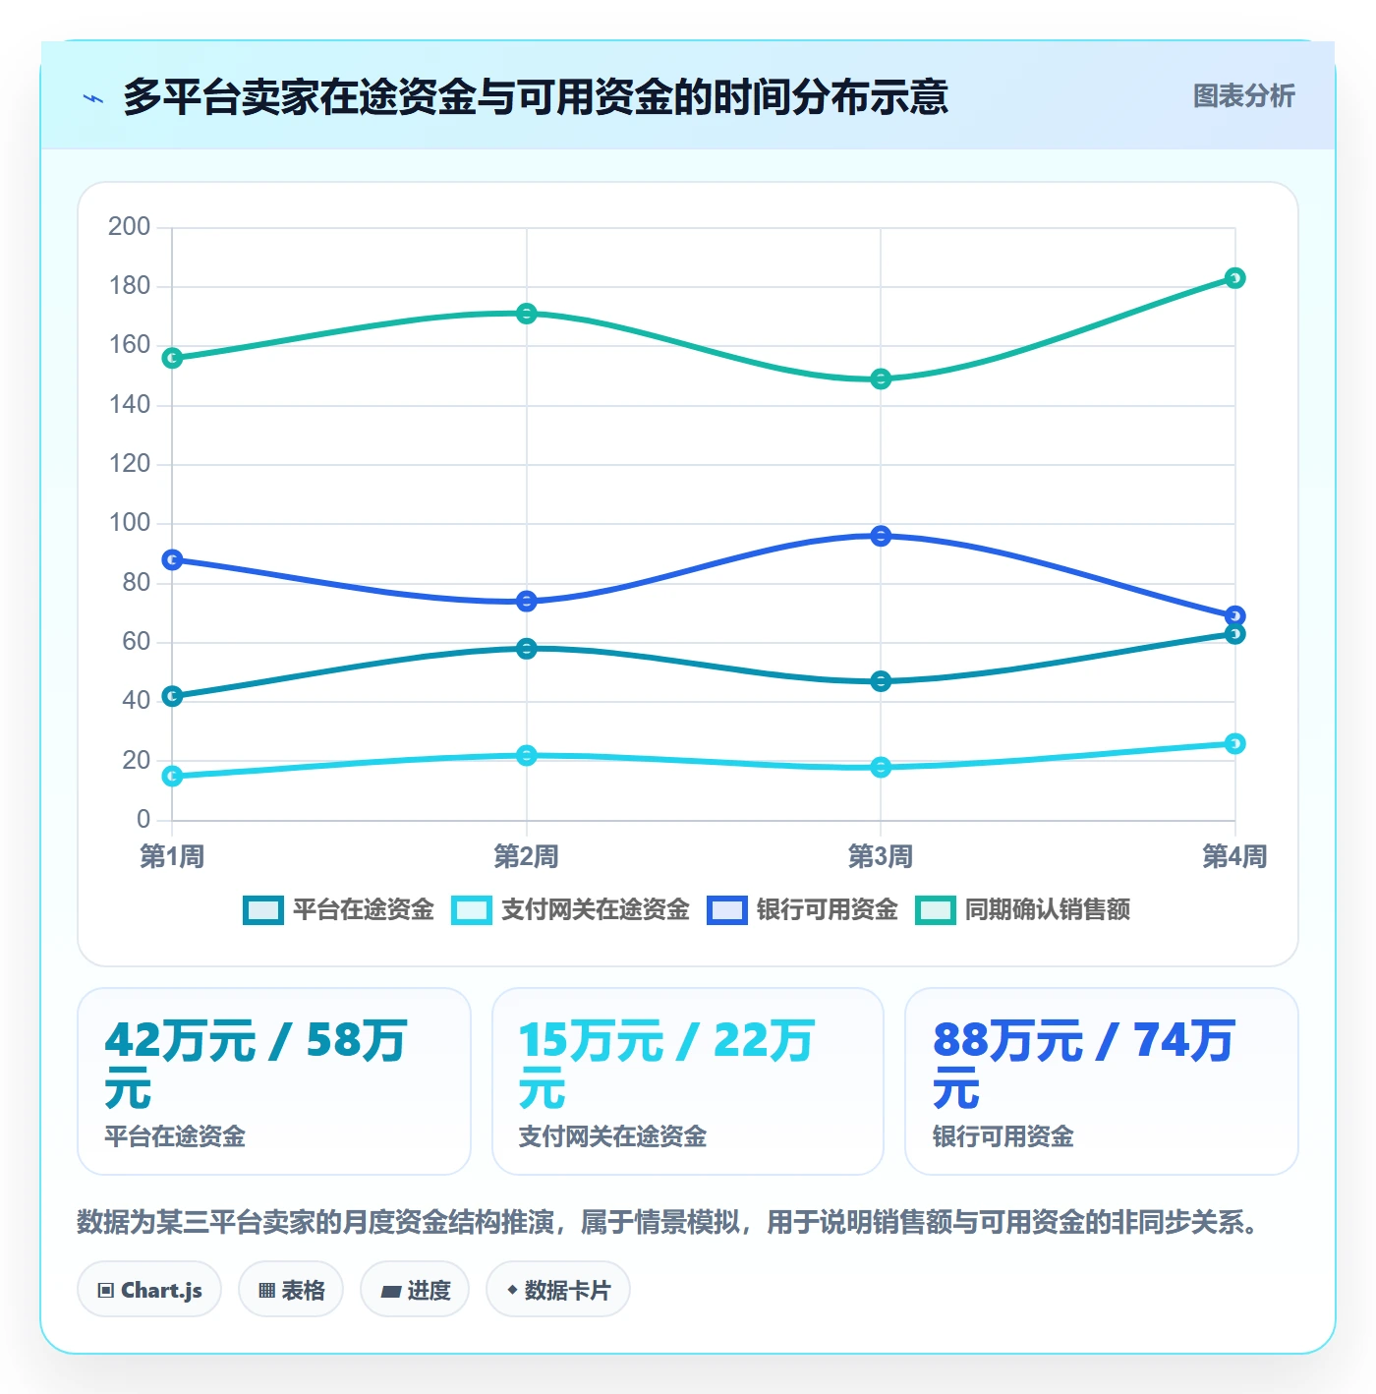Toggle the 支付网关在途资金 legend swatch
This screenshot has height=1394, width=1376.
(x=471, y=910)
